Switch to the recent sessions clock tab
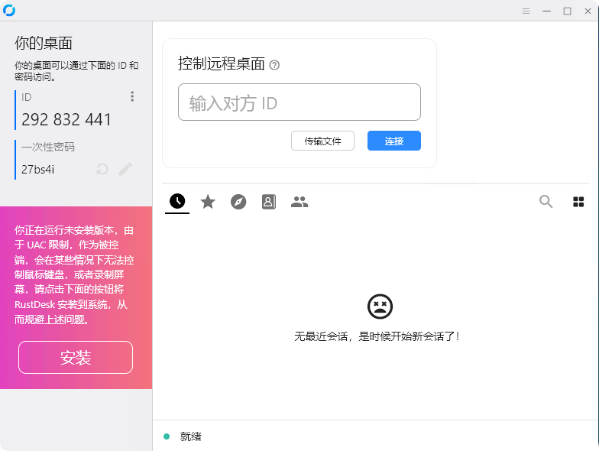This screenshot has height=451, width=599. 177,201
